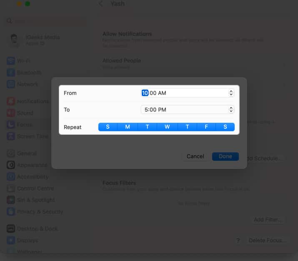Toggle Sunday in the Repeat row
298x261 pixels.
[108, 127]
